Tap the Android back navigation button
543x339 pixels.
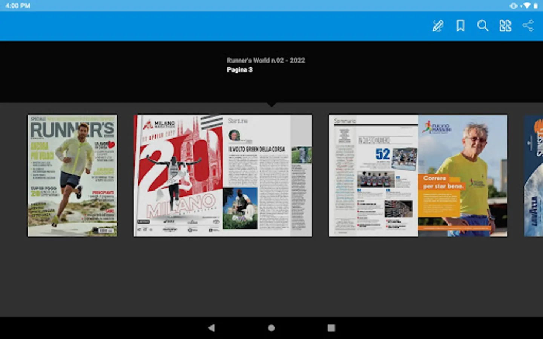211,328
